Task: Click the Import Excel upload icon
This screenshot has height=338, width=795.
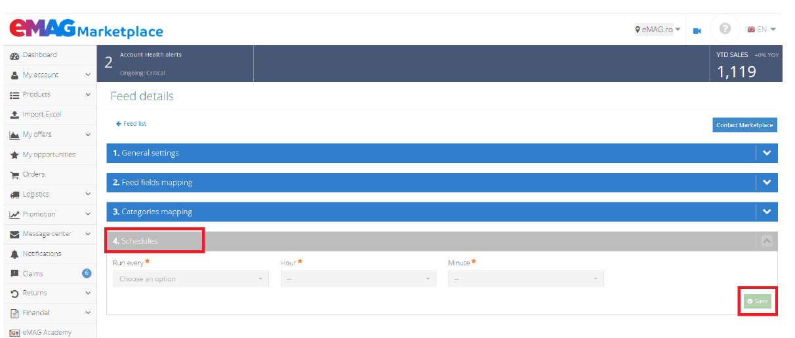Action: 14,115
